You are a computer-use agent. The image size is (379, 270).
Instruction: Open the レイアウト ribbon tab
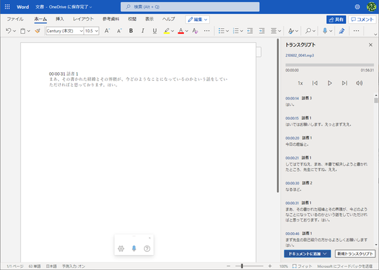click(83, 19)
